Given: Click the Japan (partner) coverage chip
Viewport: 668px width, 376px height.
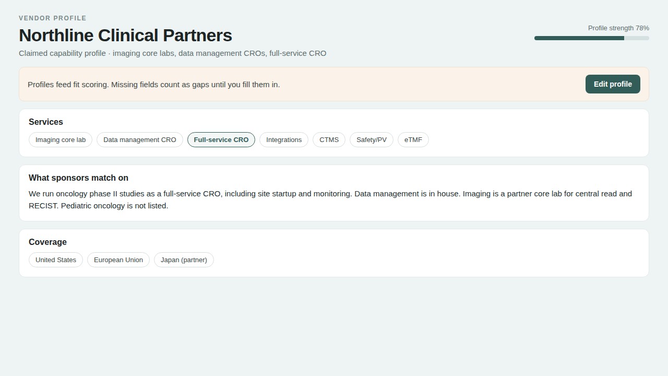Looking at the screenshot, I should click(184, 260).
